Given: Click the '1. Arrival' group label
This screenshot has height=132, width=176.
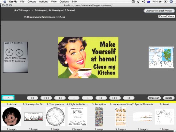Looking at the screenshot, I should [x=11, y=104].
